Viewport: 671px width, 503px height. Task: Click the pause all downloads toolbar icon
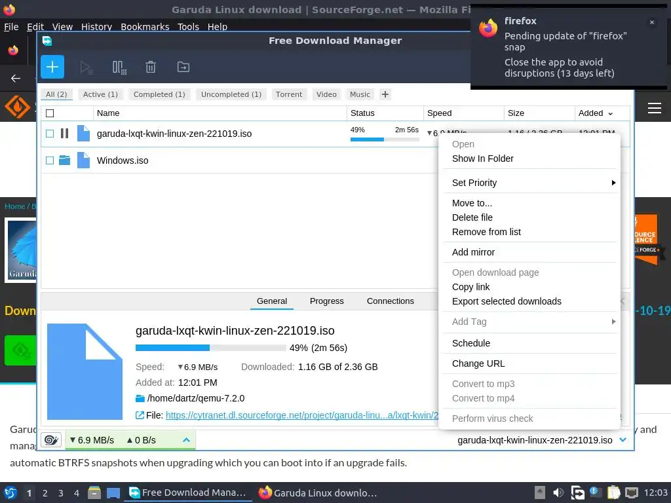pyautogui.click(x=119, y=67)
